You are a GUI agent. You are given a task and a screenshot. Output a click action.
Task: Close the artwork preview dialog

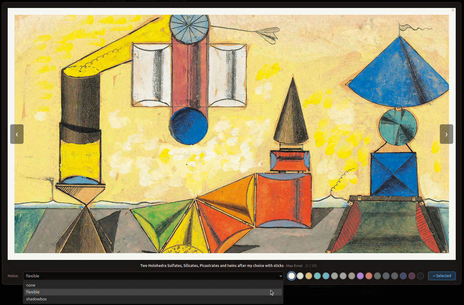coord(453,10)
